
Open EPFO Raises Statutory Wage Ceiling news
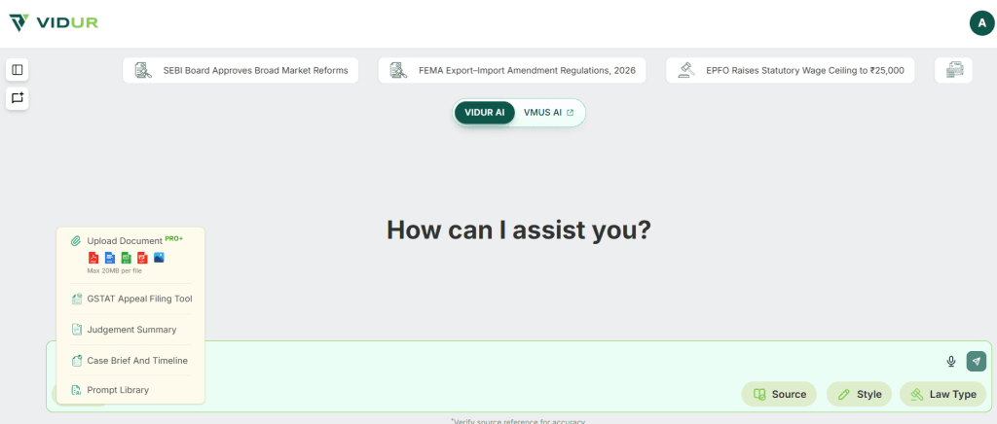[x=791, y=70]
